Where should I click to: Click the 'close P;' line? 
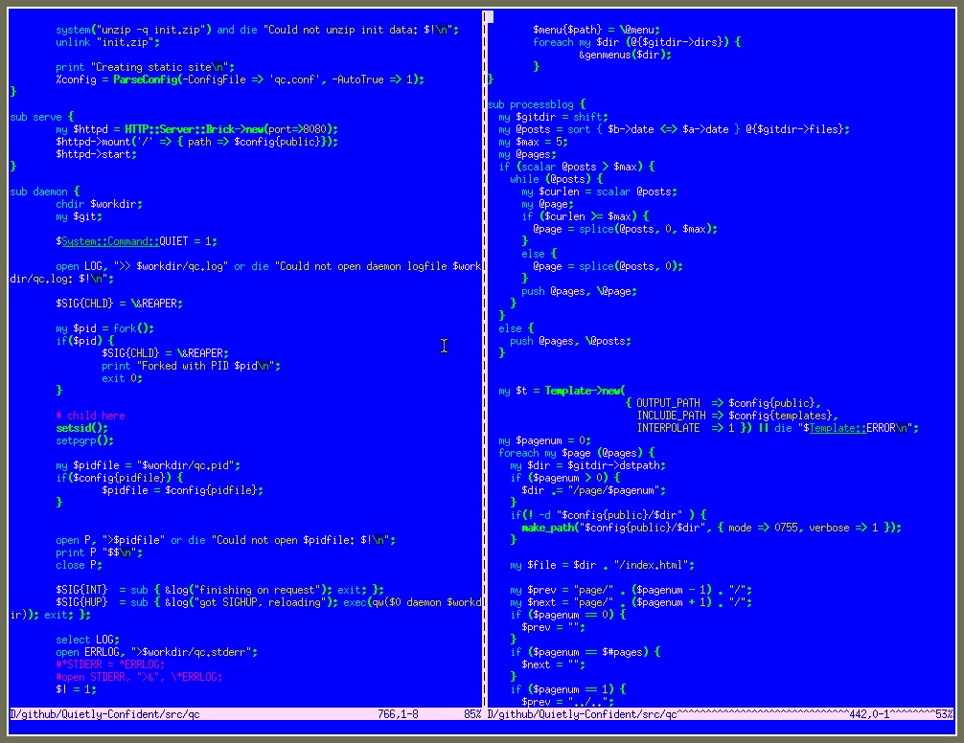point(79,565)
